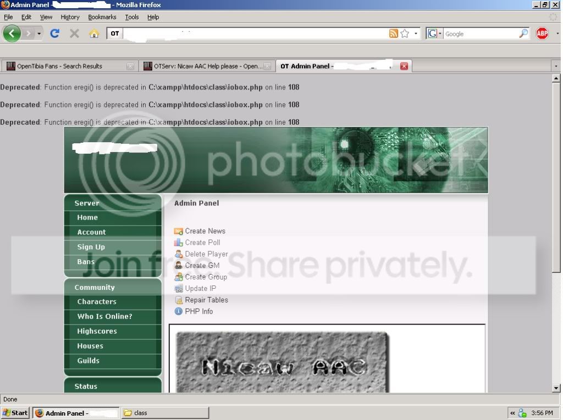
Task: Open the back/forward history dropdown arrow
Action: pyautogui.click(x=39, y=33)
